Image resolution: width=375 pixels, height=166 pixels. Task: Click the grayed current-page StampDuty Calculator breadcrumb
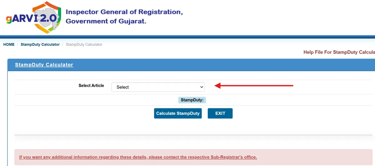click(84, 45)
